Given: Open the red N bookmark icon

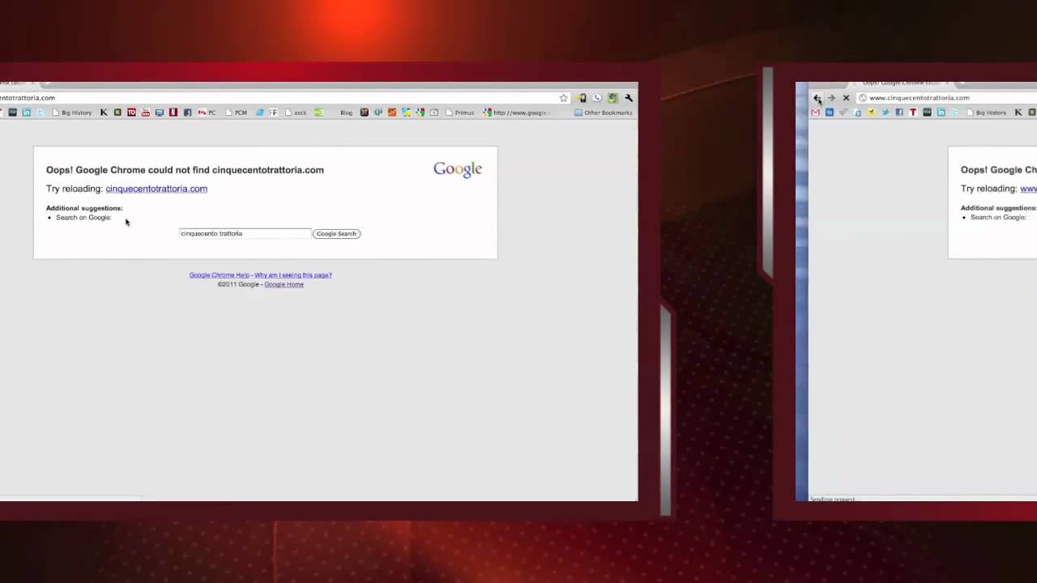Looking at the screenshot, I should [x=173, y=113].
